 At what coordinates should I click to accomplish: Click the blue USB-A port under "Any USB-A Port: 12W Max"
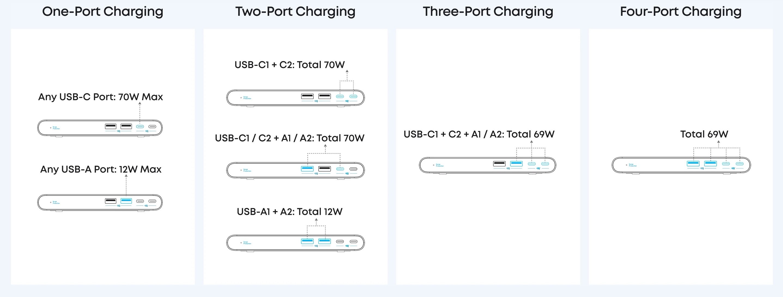click(126, 201)
